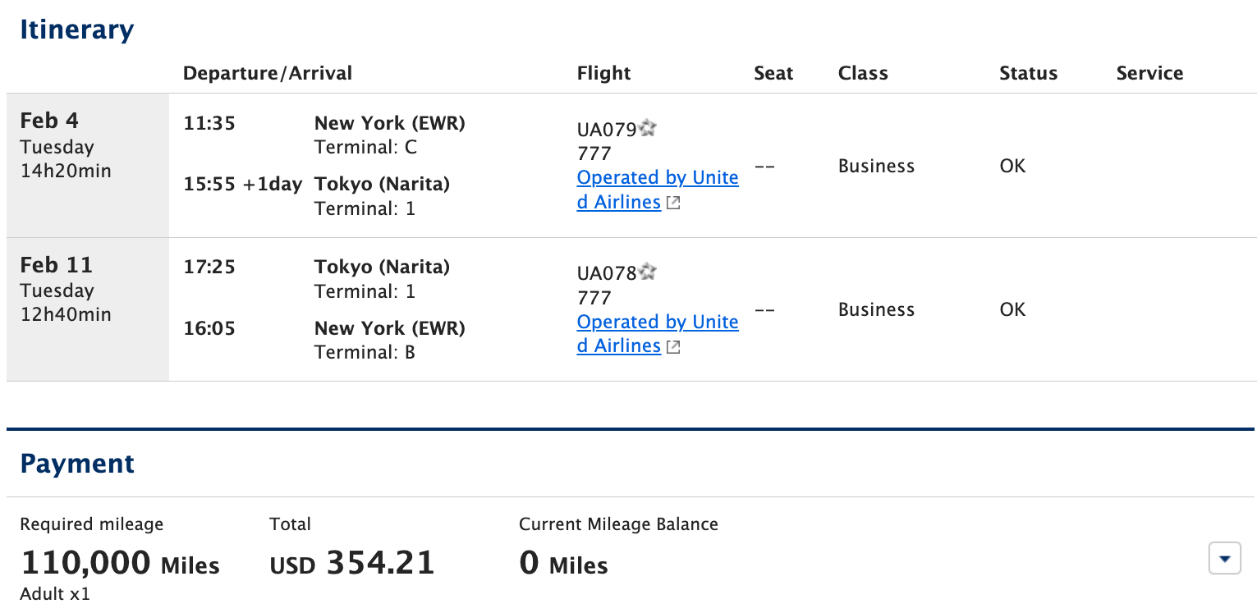Click the Service column header
The image size is (1257, 613).
pyautogui.click(x=1149, y=73)
